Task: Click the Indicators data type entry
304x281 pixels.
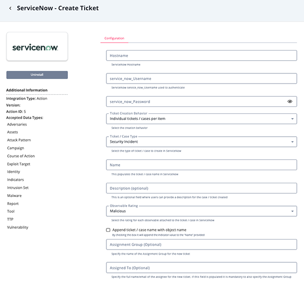Action: (x=15, y=180)
